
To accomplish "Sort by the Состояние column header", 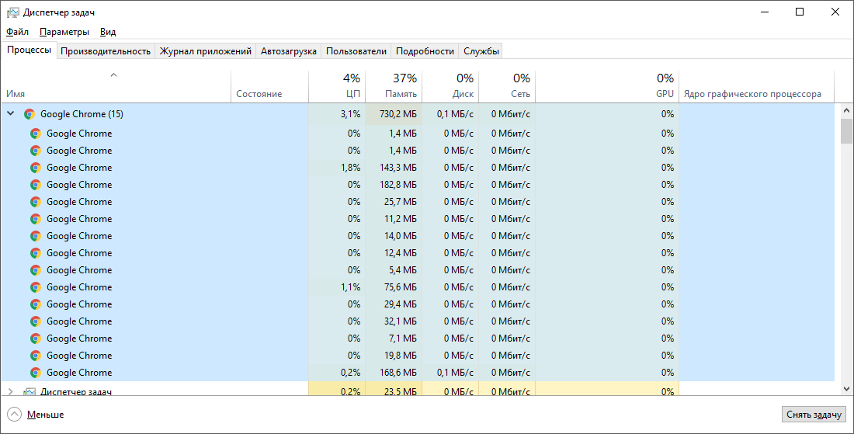I will (269, 87).
